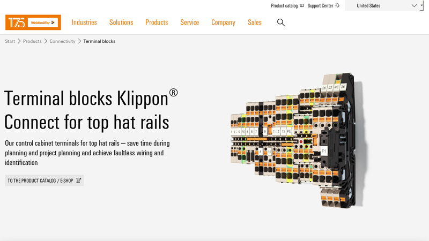429x241 pixels.
Task: Open the Service menu
Action: [190, 22]
